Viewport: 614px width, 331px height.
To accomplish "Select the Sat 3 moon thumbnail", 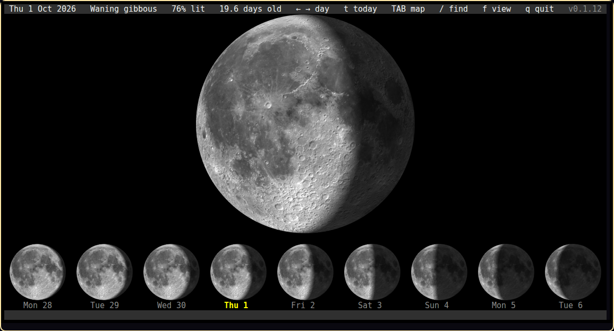I will click(x=372, y=272).
